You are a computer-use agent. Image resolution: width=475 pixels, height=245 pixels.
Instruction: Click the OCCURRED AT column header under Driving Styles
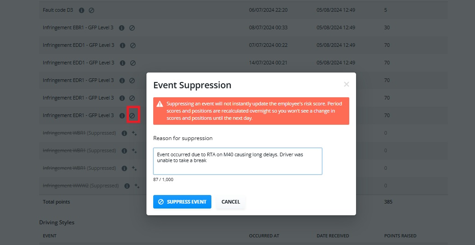click(263, 236)
